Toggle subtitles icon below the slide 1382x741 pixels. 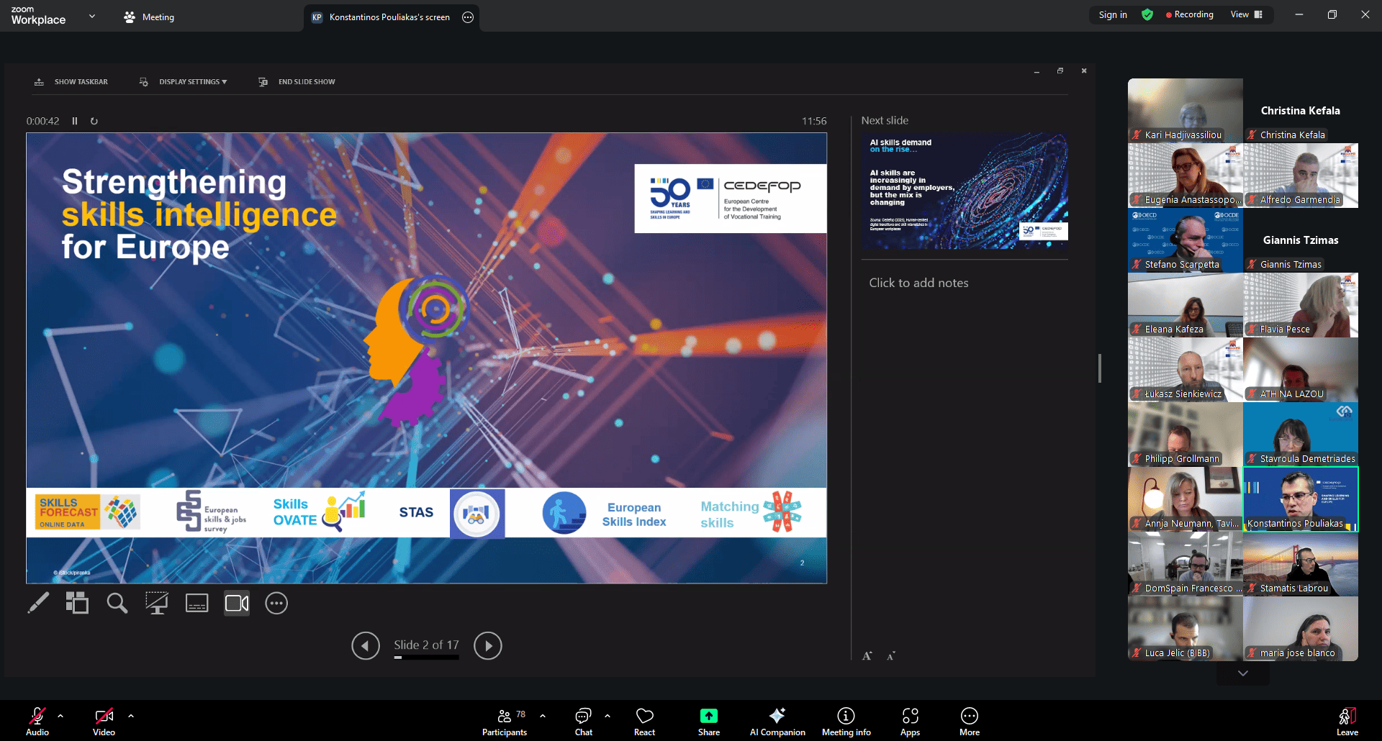(x=197, y=603)
